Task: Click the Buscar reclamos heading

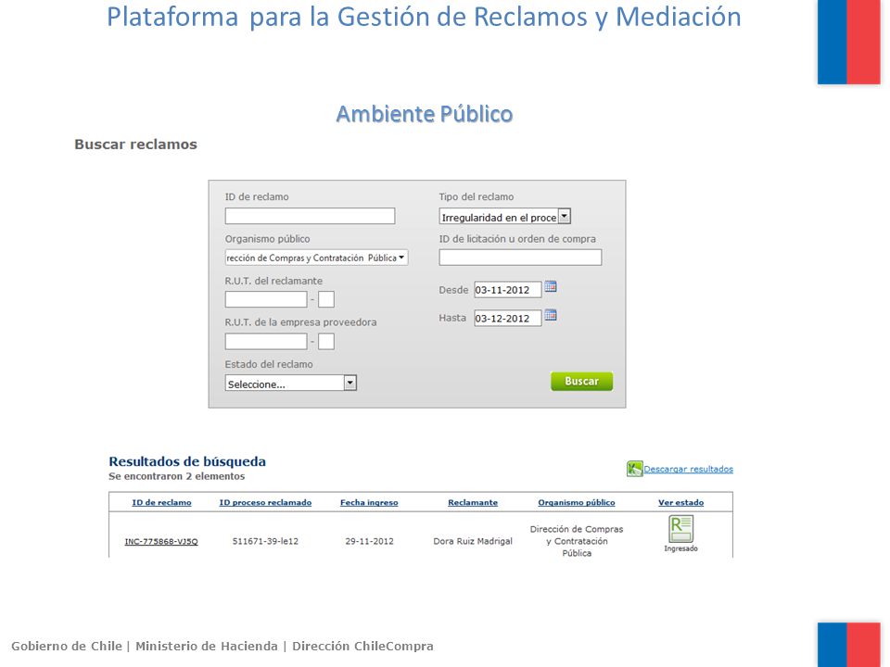Action: pyautogui.click(x=135, y=145)
